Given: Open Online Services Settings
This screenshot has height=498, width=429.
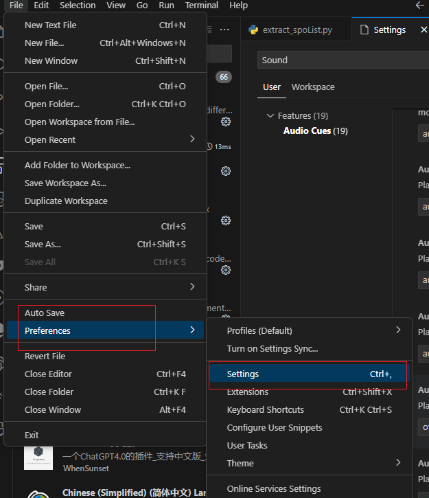Looking at the screenshot, I should pos(310,488).
